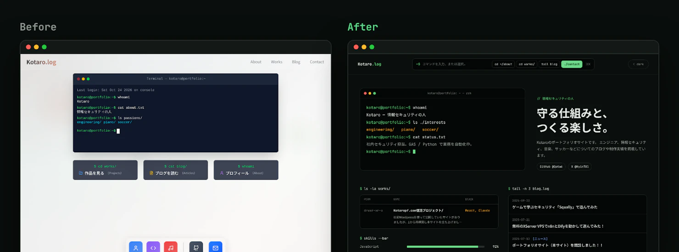Screen dimensions: 679x252
Task: Click the green dot of the After zsh terminal
Action: pyautogui.click(x=374, y=93)
